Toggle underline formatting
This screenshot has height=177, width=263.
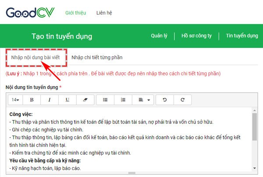coord(68,100)
